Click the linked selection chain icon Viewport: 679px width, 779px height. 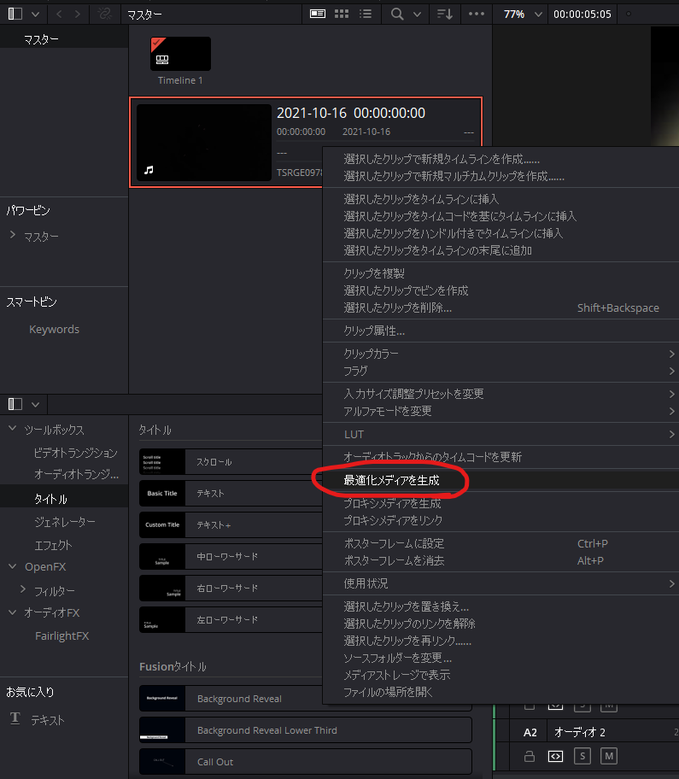[x=105, y=14]
